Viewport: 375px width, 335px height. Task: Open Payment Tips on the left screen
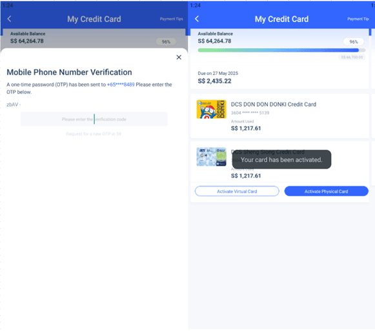click(x=171, y=19)
